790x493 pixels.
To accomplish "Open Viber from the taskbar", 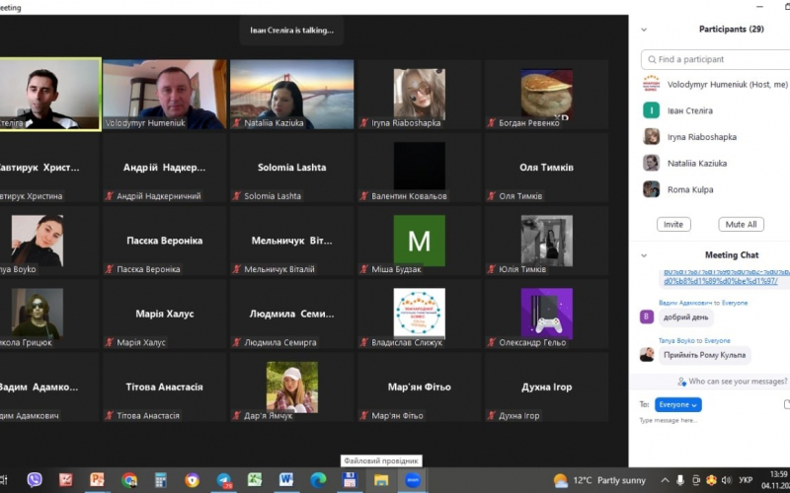I will [35, 480].
